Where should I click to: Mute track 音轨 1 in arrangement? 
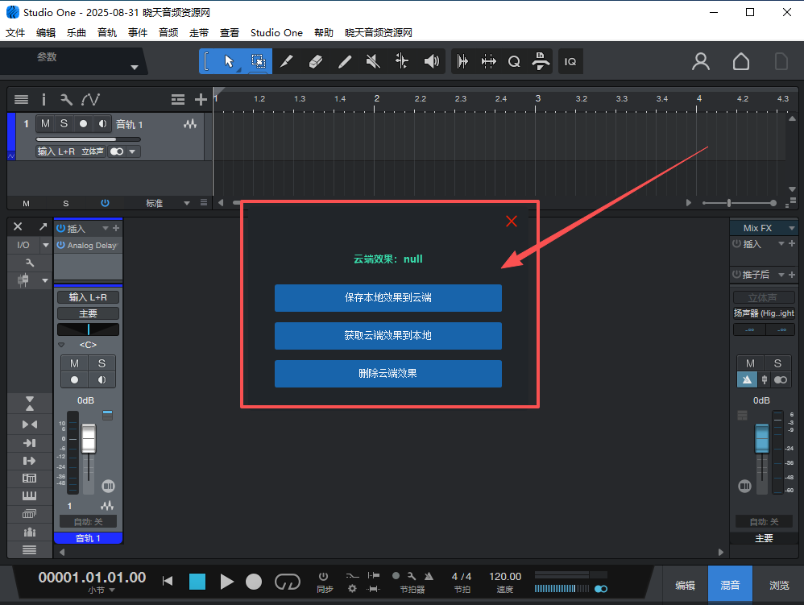pyautogui.click(x=45, y=124)
